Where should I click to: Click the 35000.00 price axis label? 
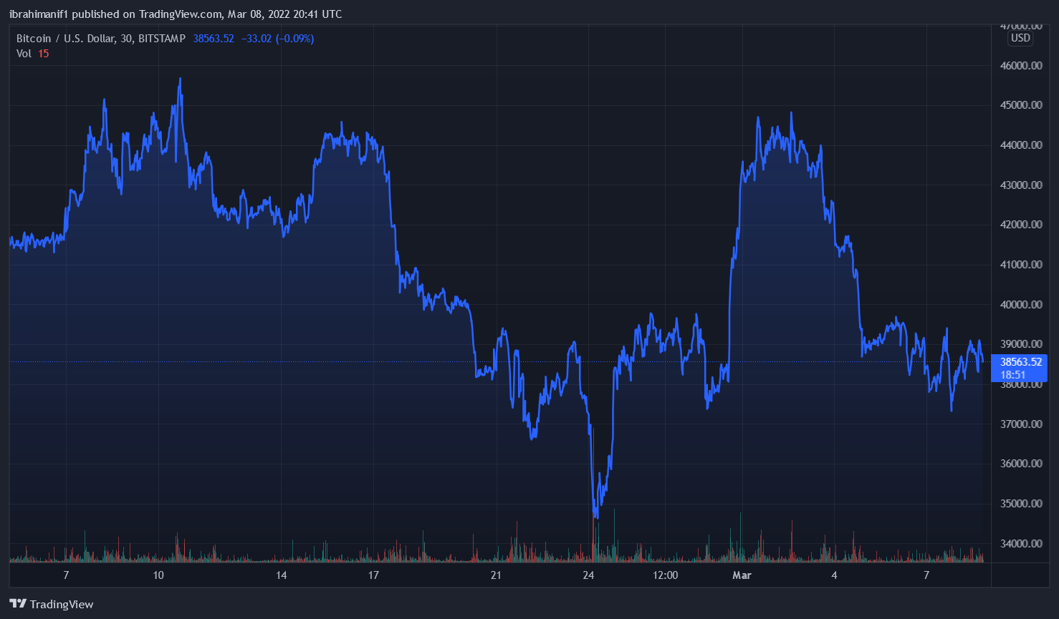coord(1020,504)
